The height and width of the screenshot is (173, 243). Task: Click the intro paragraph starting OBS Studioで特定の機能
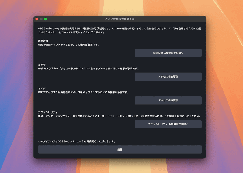point(119,30)
